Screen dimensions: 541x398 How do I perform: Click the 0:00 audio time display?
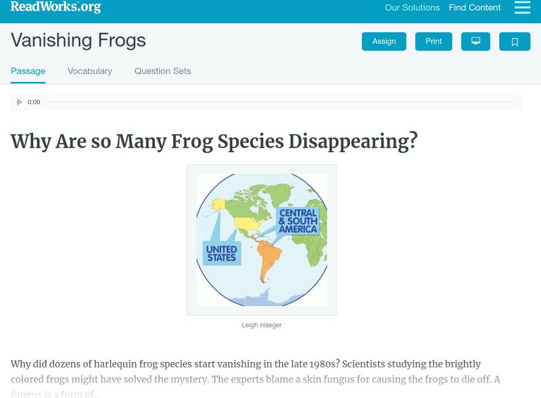tap(34, 102)
